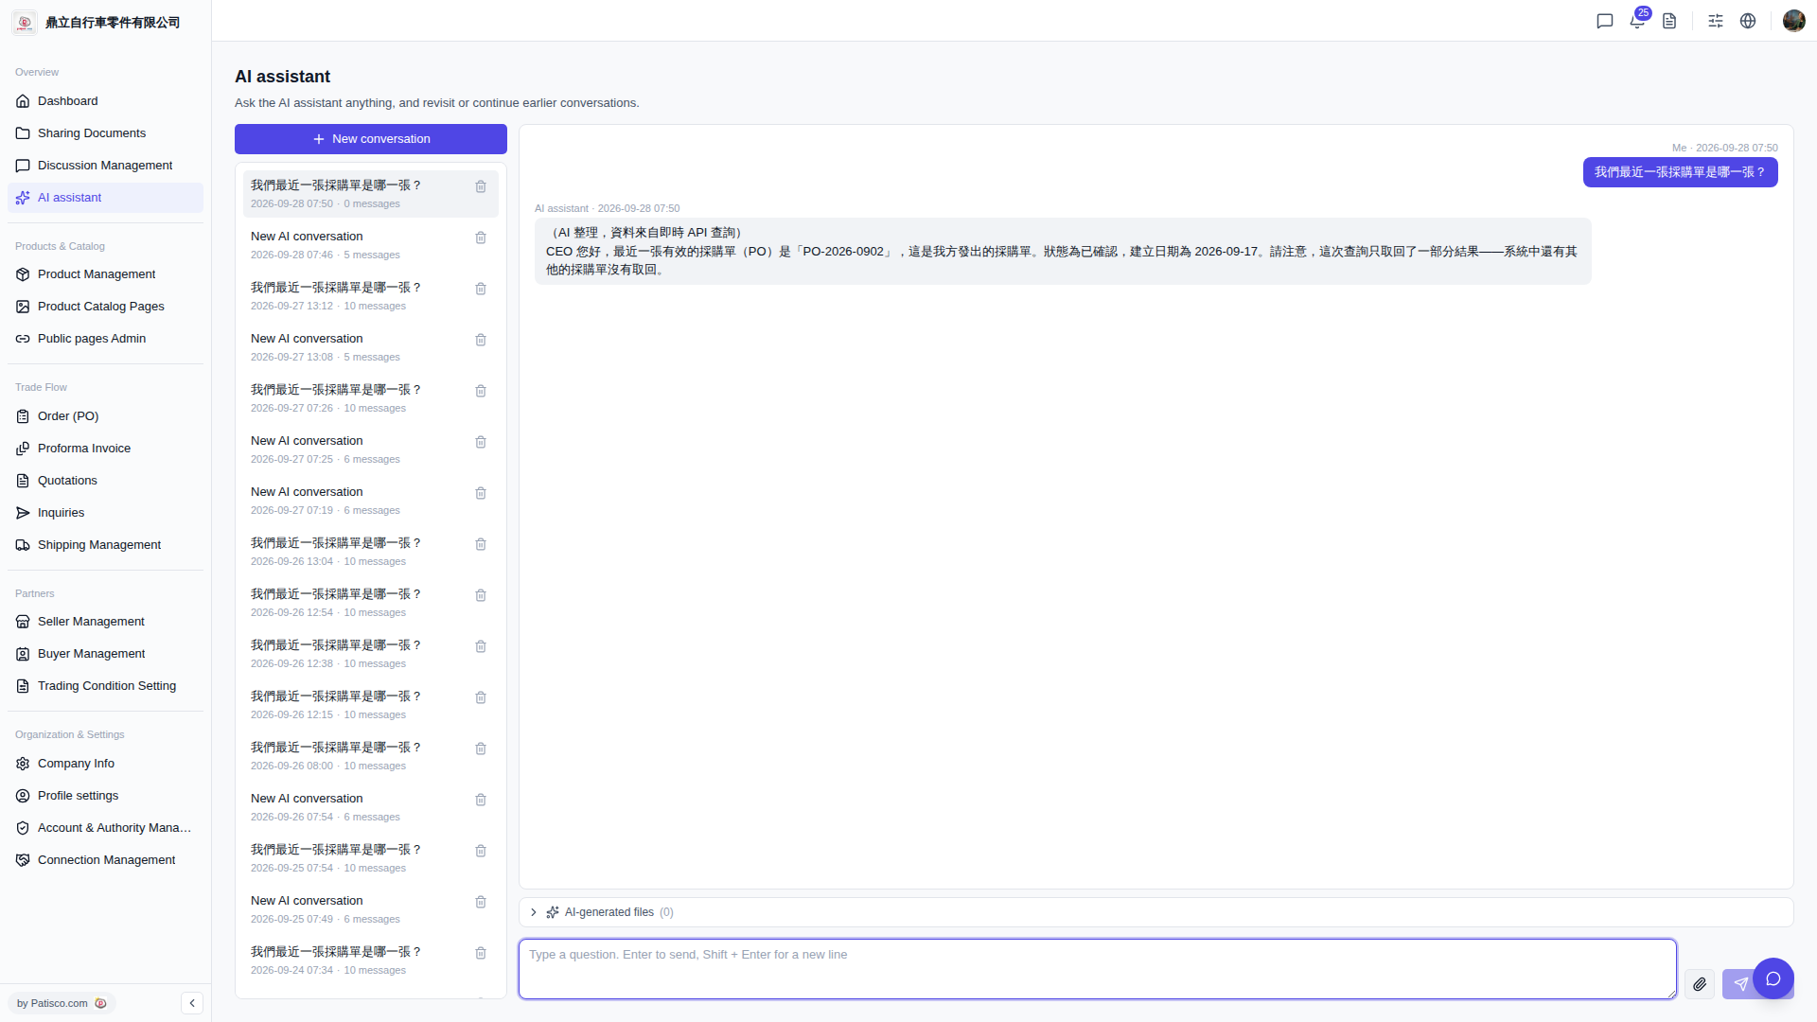Open the user profile avatar
Screen dimensions: 1817x1022
pos(1793,21)
